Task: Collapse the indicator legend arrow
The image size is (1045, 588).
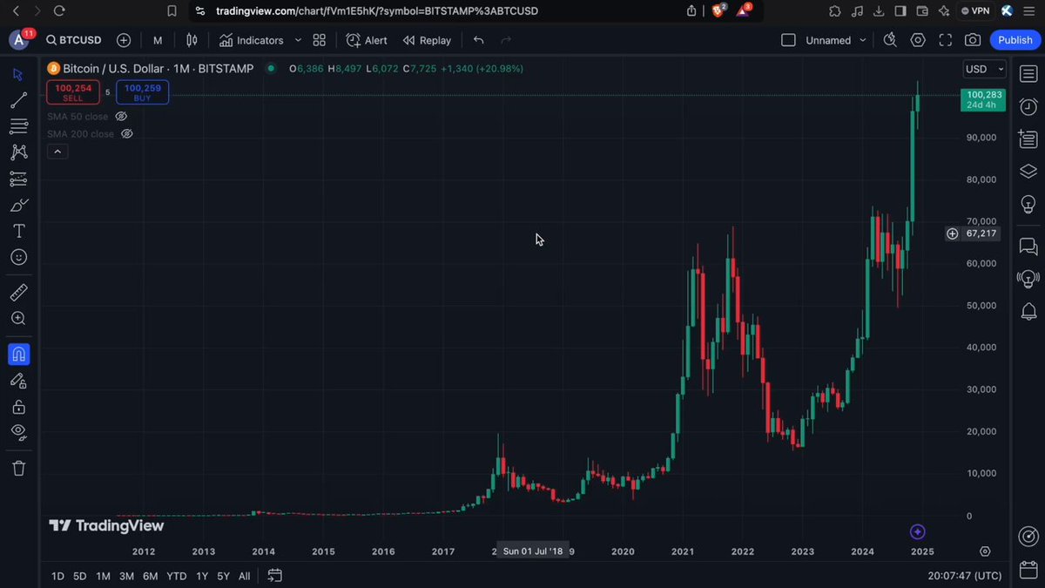Action: (x=57, y=152)
